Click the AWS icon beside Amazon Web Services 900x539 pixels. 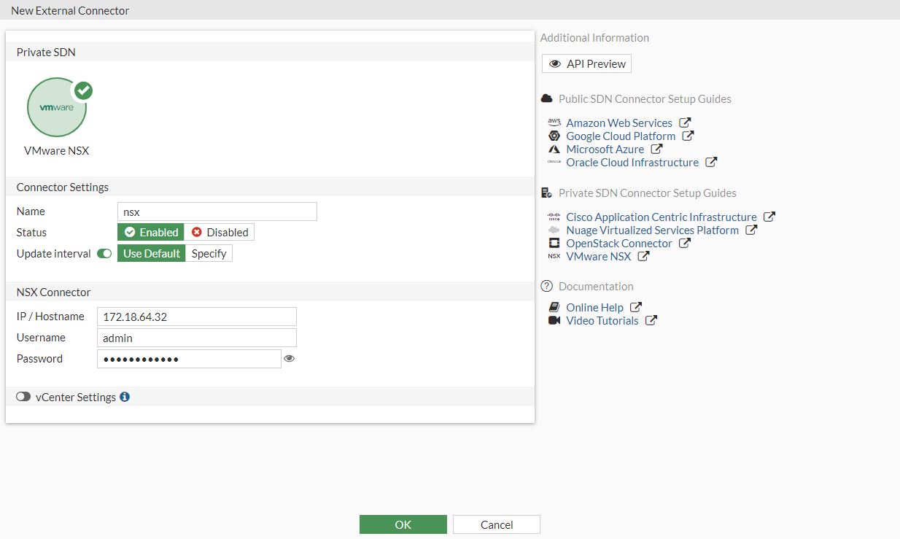coord(554,123)
